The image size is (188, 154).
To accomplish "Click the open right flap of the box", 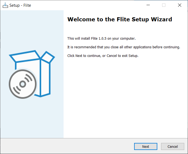I will pos(48,57).
